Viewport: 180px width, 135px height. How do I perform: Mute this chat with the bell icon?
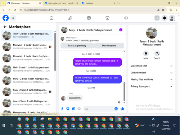[146, 54]
